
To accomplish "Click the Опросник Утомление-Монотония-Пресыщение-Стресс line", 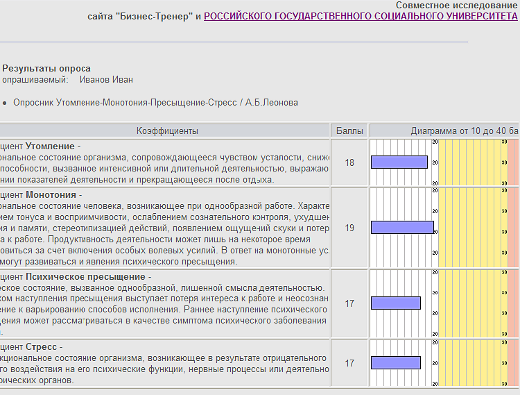I will 155,103.
